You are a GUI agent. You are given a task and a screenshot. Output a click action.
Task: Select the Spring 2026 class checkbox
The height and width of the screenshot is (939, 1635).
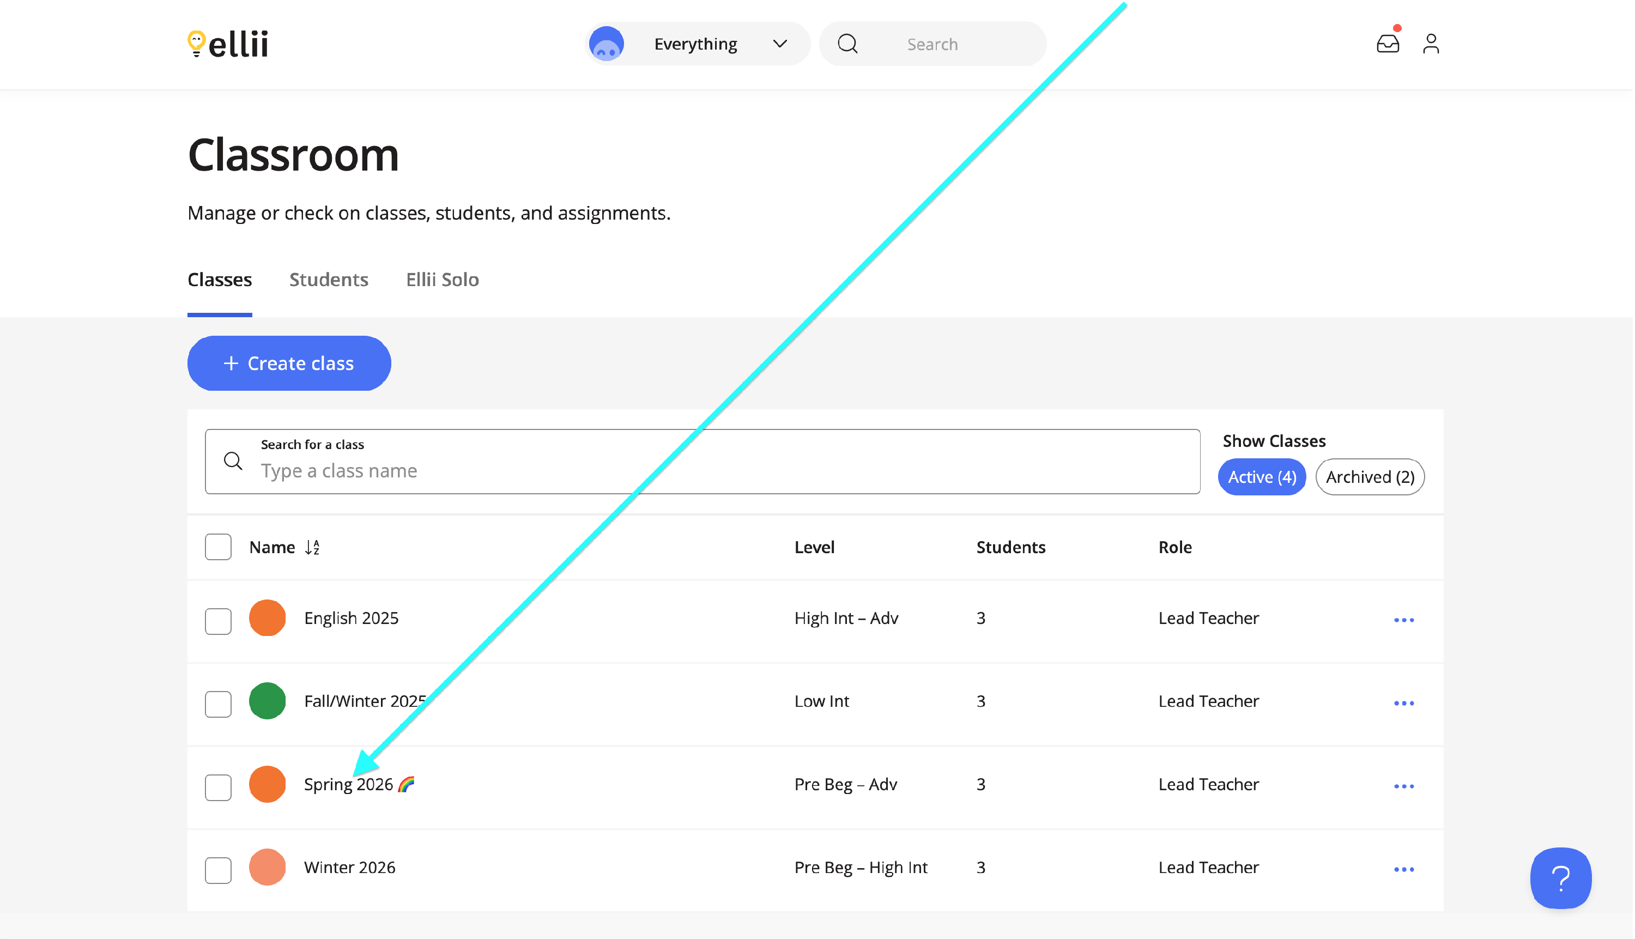click(218, 787)
